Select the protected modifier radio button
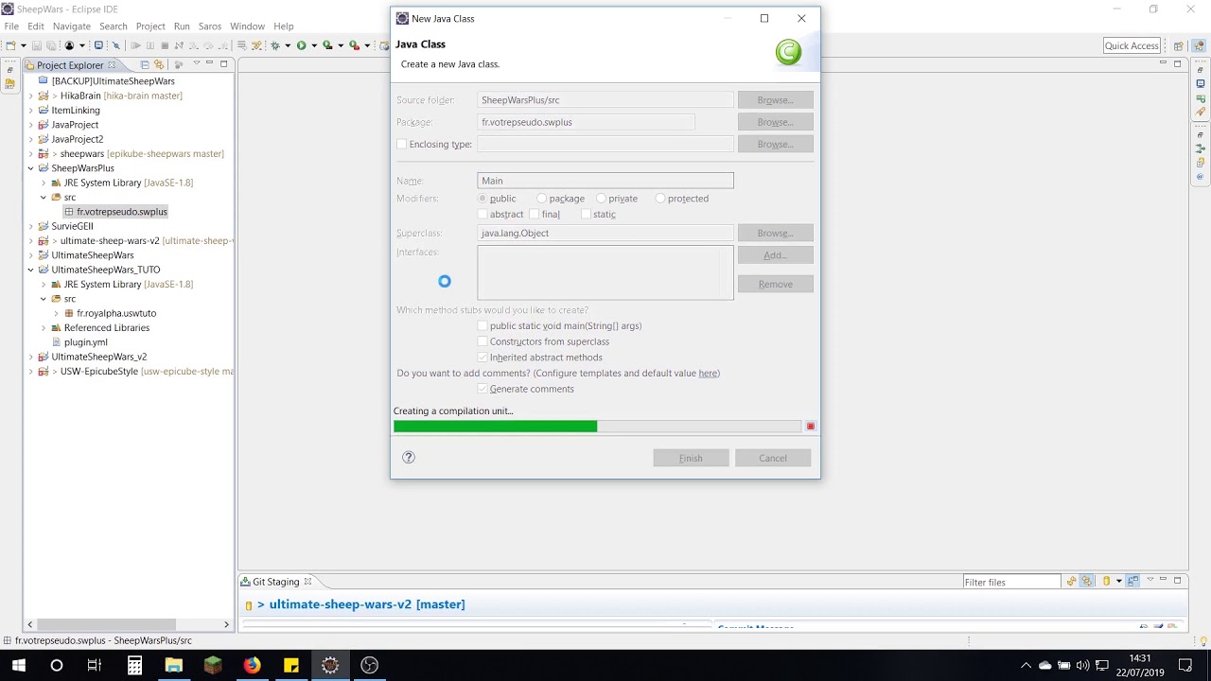1211x681 pixels. tap(660, 199)
